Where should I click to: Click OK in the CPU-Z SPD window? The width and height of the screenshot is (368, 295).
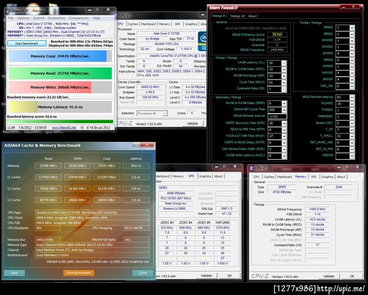pyautogui.click(x=229, y=275)
